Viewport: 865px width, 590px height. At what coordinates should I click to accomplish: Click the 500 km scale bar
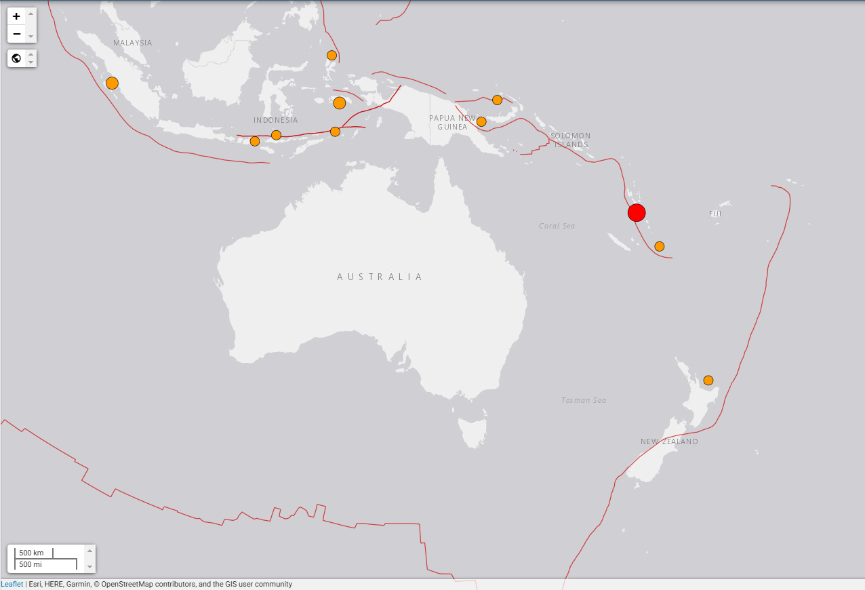(x=34, y=553)
